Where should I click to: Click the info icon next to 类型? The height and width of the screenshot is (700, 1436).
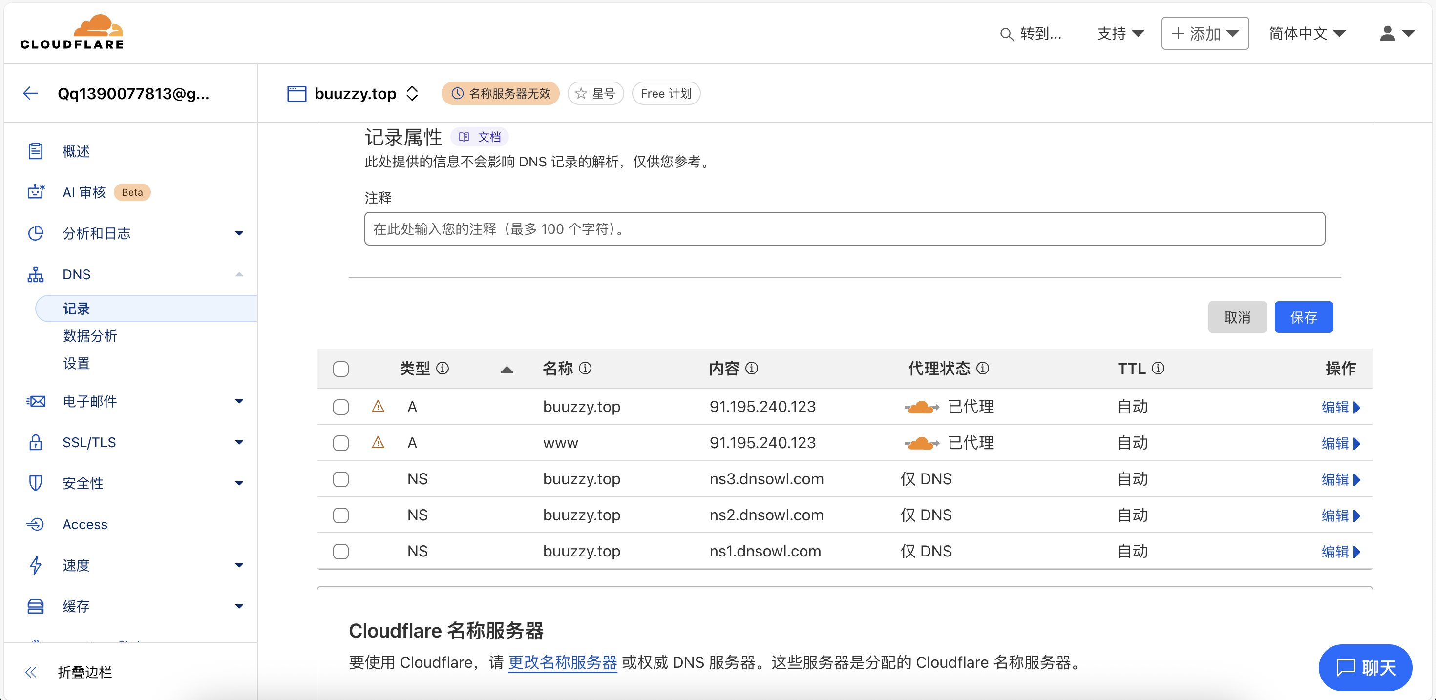pos(443,368)
